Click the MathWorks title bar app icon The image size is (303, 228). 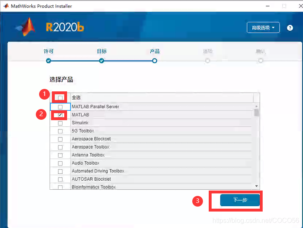(x=6, y=6)
